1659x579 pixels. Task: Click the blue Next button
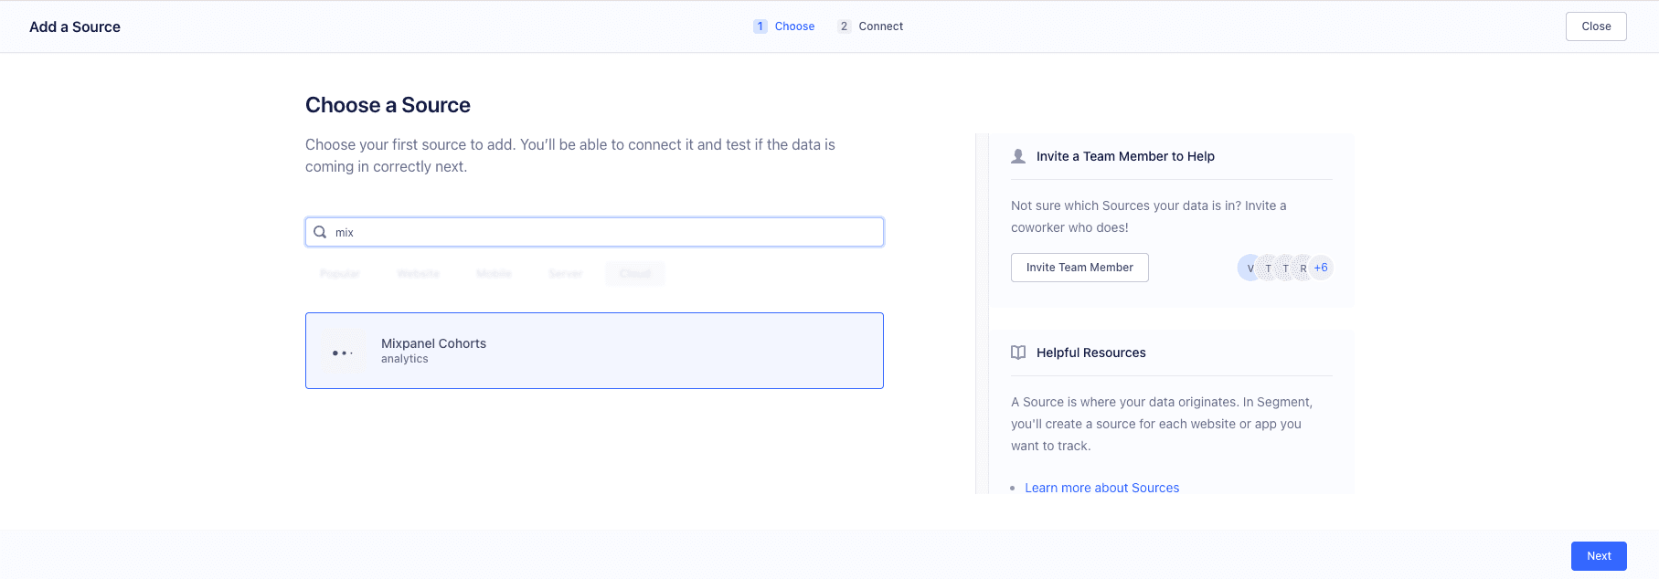click(x=1598, y=556)
